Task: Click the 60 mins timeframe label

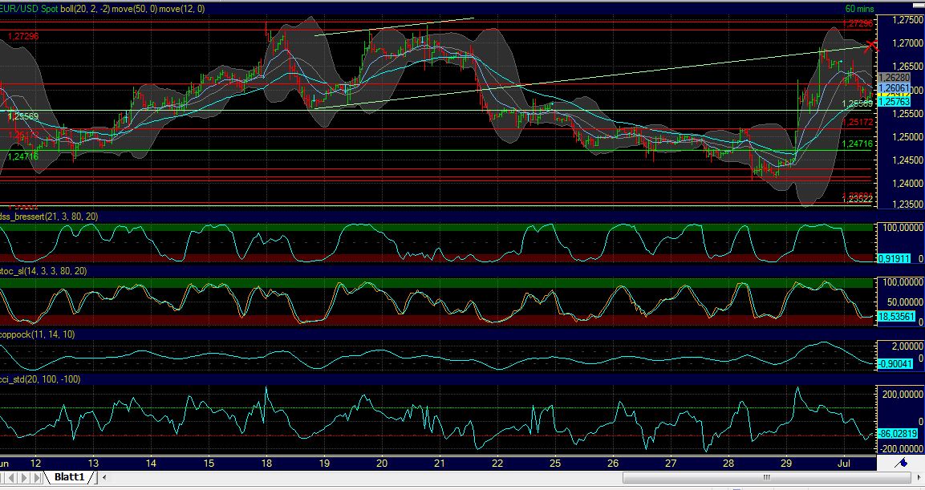Action: [859, 9]
